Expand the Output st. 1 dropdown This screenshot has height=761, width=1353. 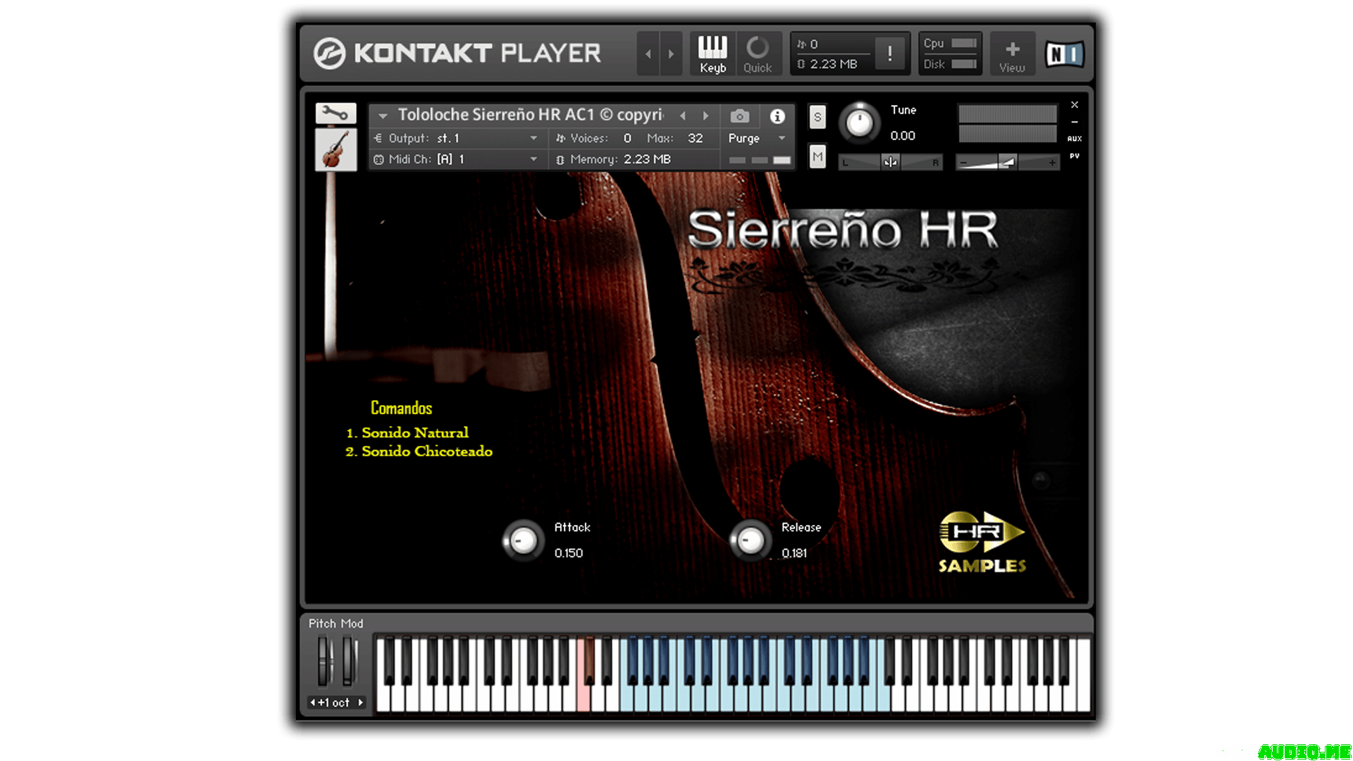pyautogui.click(x=533, y=138)
